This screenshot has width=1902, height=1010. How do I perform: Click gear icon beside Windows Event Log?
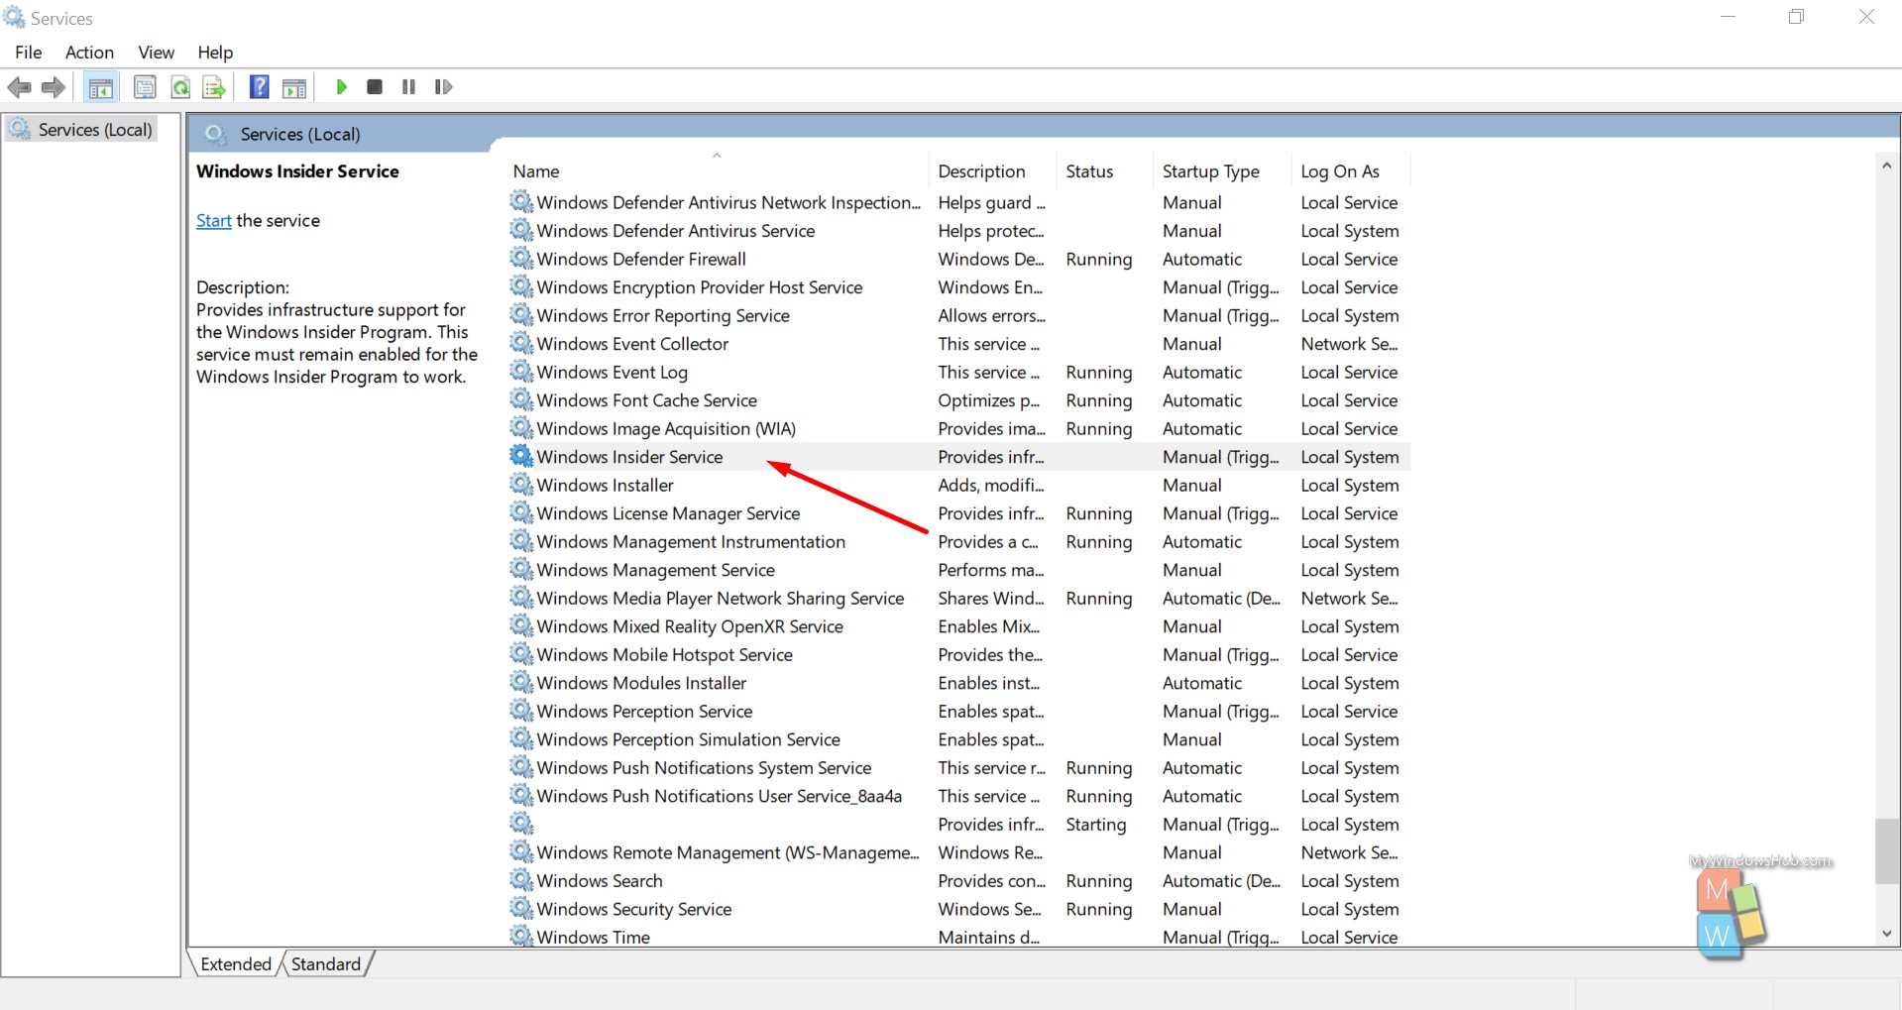coord(521,372)
